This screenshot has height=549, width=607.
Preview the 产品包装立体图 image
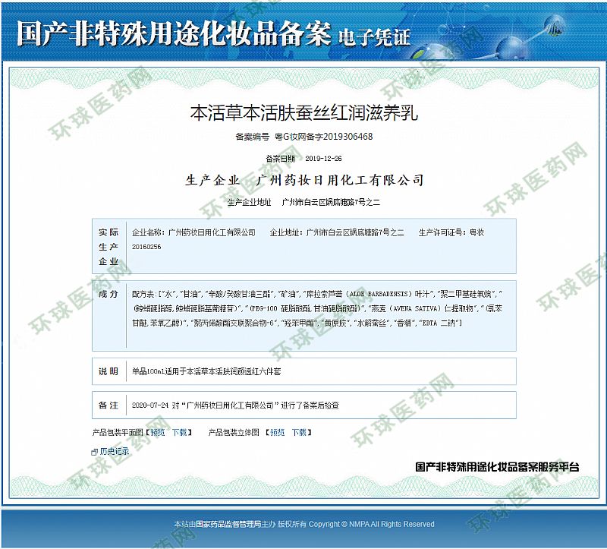[x=277, y=432]
